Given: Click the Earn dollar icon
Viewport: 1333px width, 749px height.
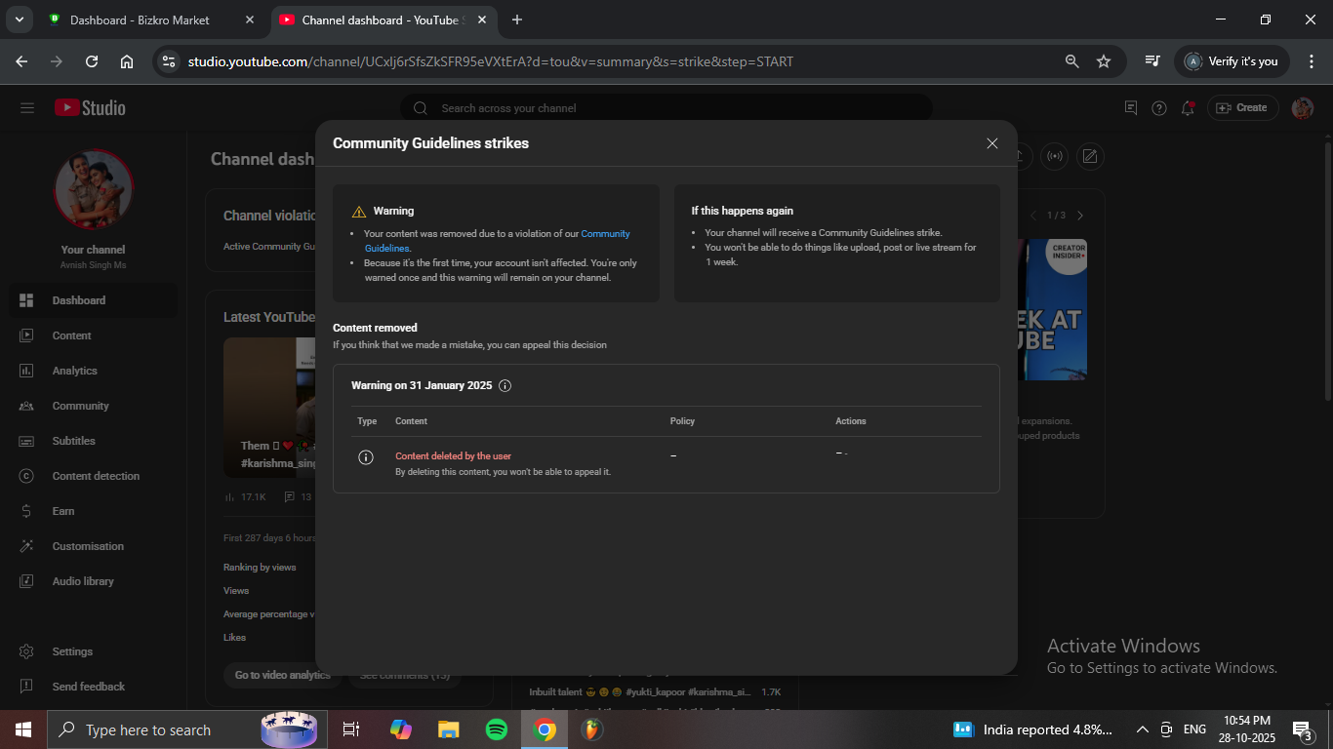Looking at the screenshot, I should 27,511.
